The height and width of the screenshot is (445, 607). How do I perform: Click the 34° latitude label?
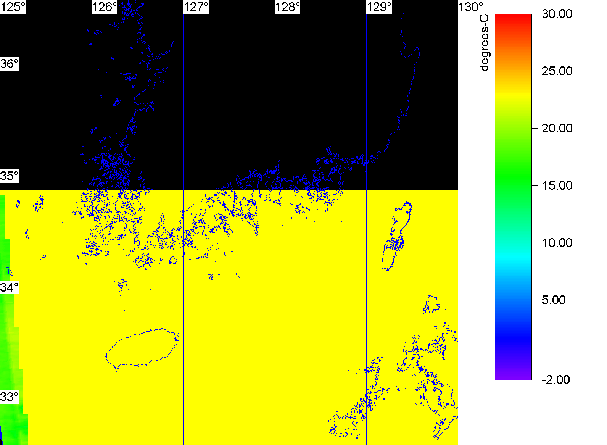coord(9,287)
